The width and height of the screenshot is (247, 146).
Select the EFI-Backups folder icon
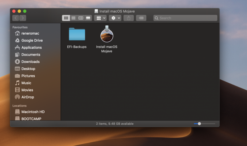77,34
